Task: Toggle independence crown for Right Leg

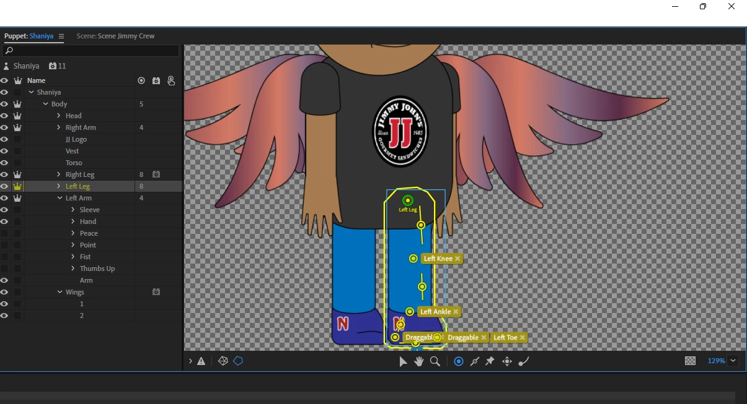Action: tap(17, 174)
